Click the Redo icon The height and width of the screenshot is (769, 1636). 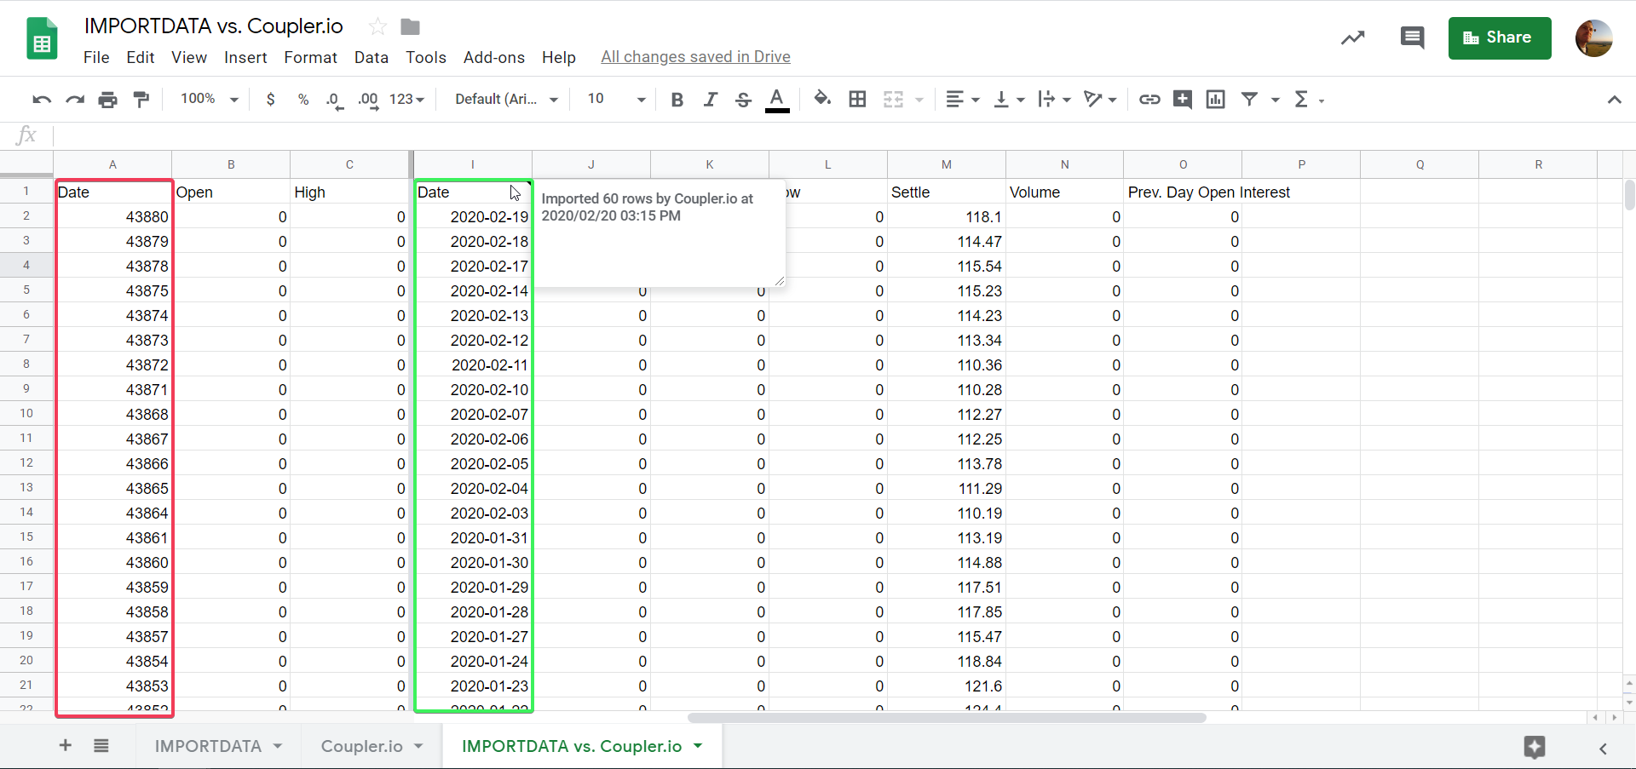point(75,100)
